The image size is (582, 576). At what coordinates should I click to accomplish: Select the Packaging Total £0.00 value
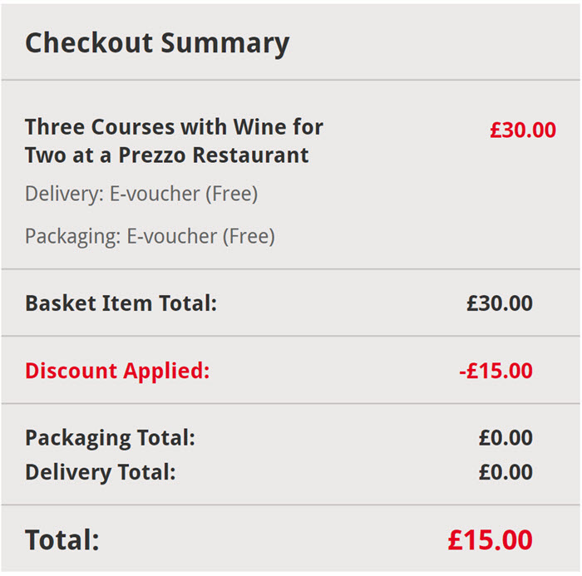coord(506,437)
